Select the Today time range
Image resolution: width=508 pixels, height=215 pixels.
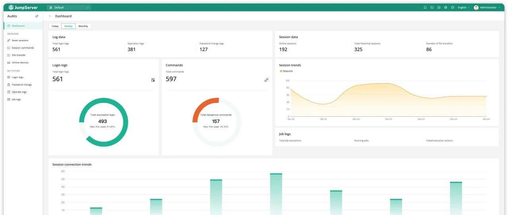(55, 26)
